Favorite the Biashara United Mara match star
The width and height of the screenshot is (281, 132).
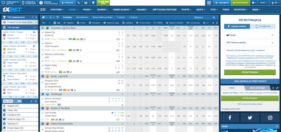[43, 61]
